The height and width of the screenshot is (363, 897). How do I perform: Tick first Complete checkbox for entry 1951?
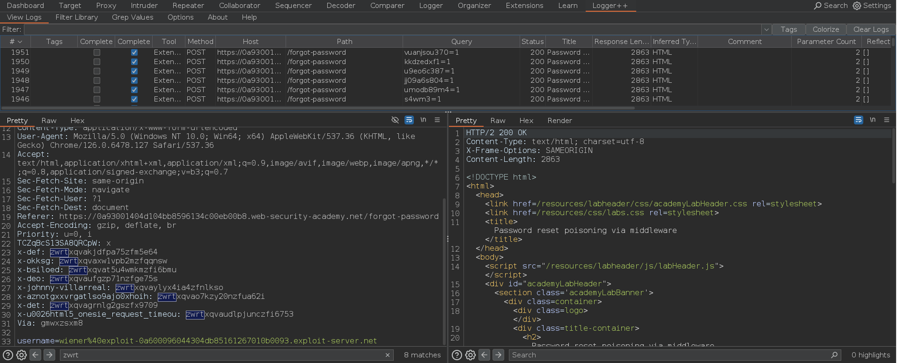(97, 52)
